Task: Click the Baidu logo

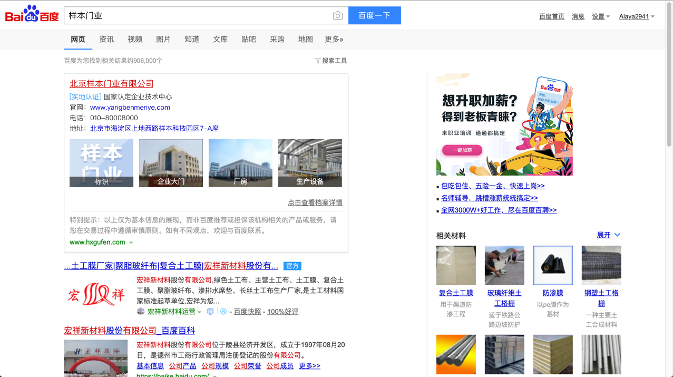Action: point(32,14)
